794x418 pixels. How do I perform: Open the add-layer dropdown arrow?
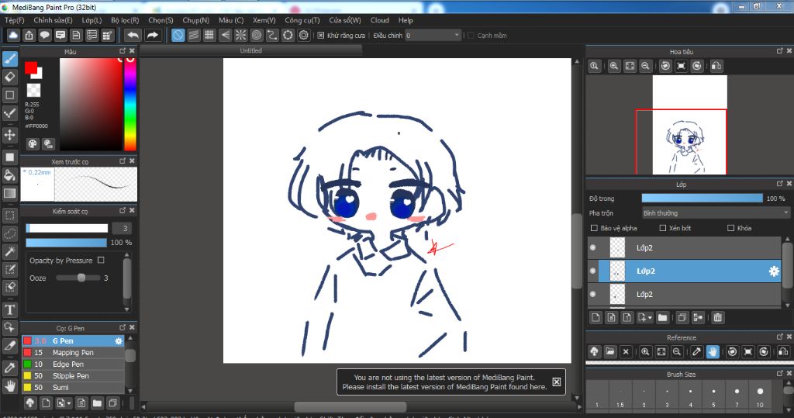pyautogui.click(x=651, y=318)
